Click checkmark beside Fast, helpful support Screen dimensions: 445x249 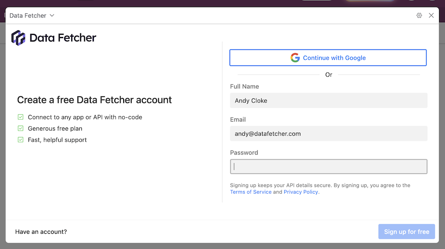[20, 140]
